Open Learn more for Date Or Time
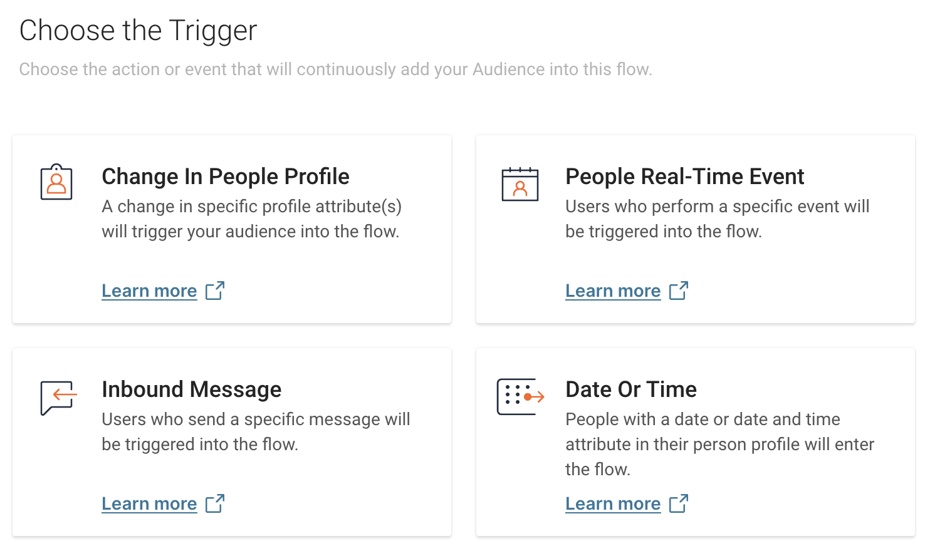925x546 pixels. pos(613,504)
